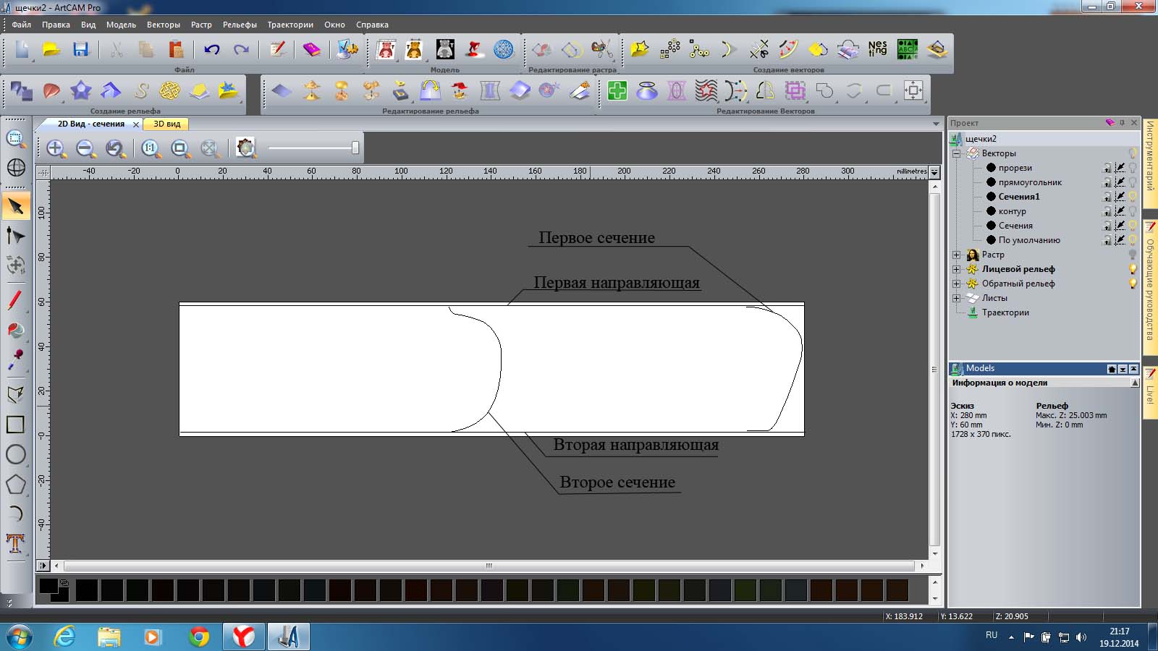
Task: Open Google Chrome from the taskbar
Action: 199,637
